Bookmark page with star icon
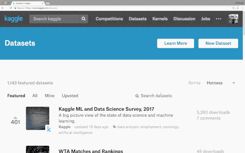Viewport: 245px width, 153px height. pyautogui.click(x=238, y=8)
